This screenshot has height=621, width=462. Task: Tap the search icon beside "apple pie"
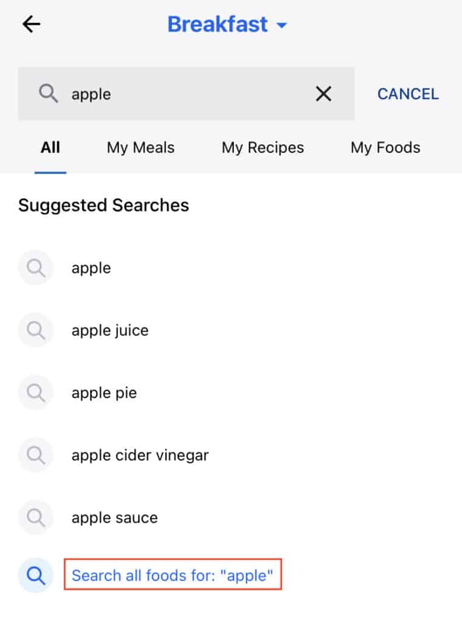point(36,393)
